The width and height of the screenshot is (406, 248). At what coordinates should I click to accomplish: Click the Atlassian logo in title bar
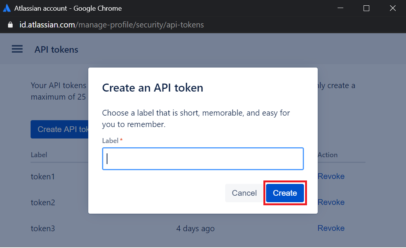point(7,8)
